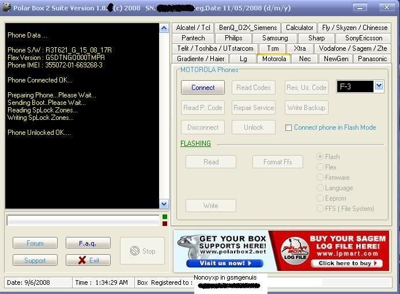The width and height of the screenshot is (400, 294).
Task: Select the Motorola tab
Action: 274,59
